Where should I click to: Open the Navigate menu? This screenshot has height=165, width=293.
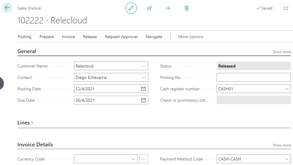click(x=154, y=37)
